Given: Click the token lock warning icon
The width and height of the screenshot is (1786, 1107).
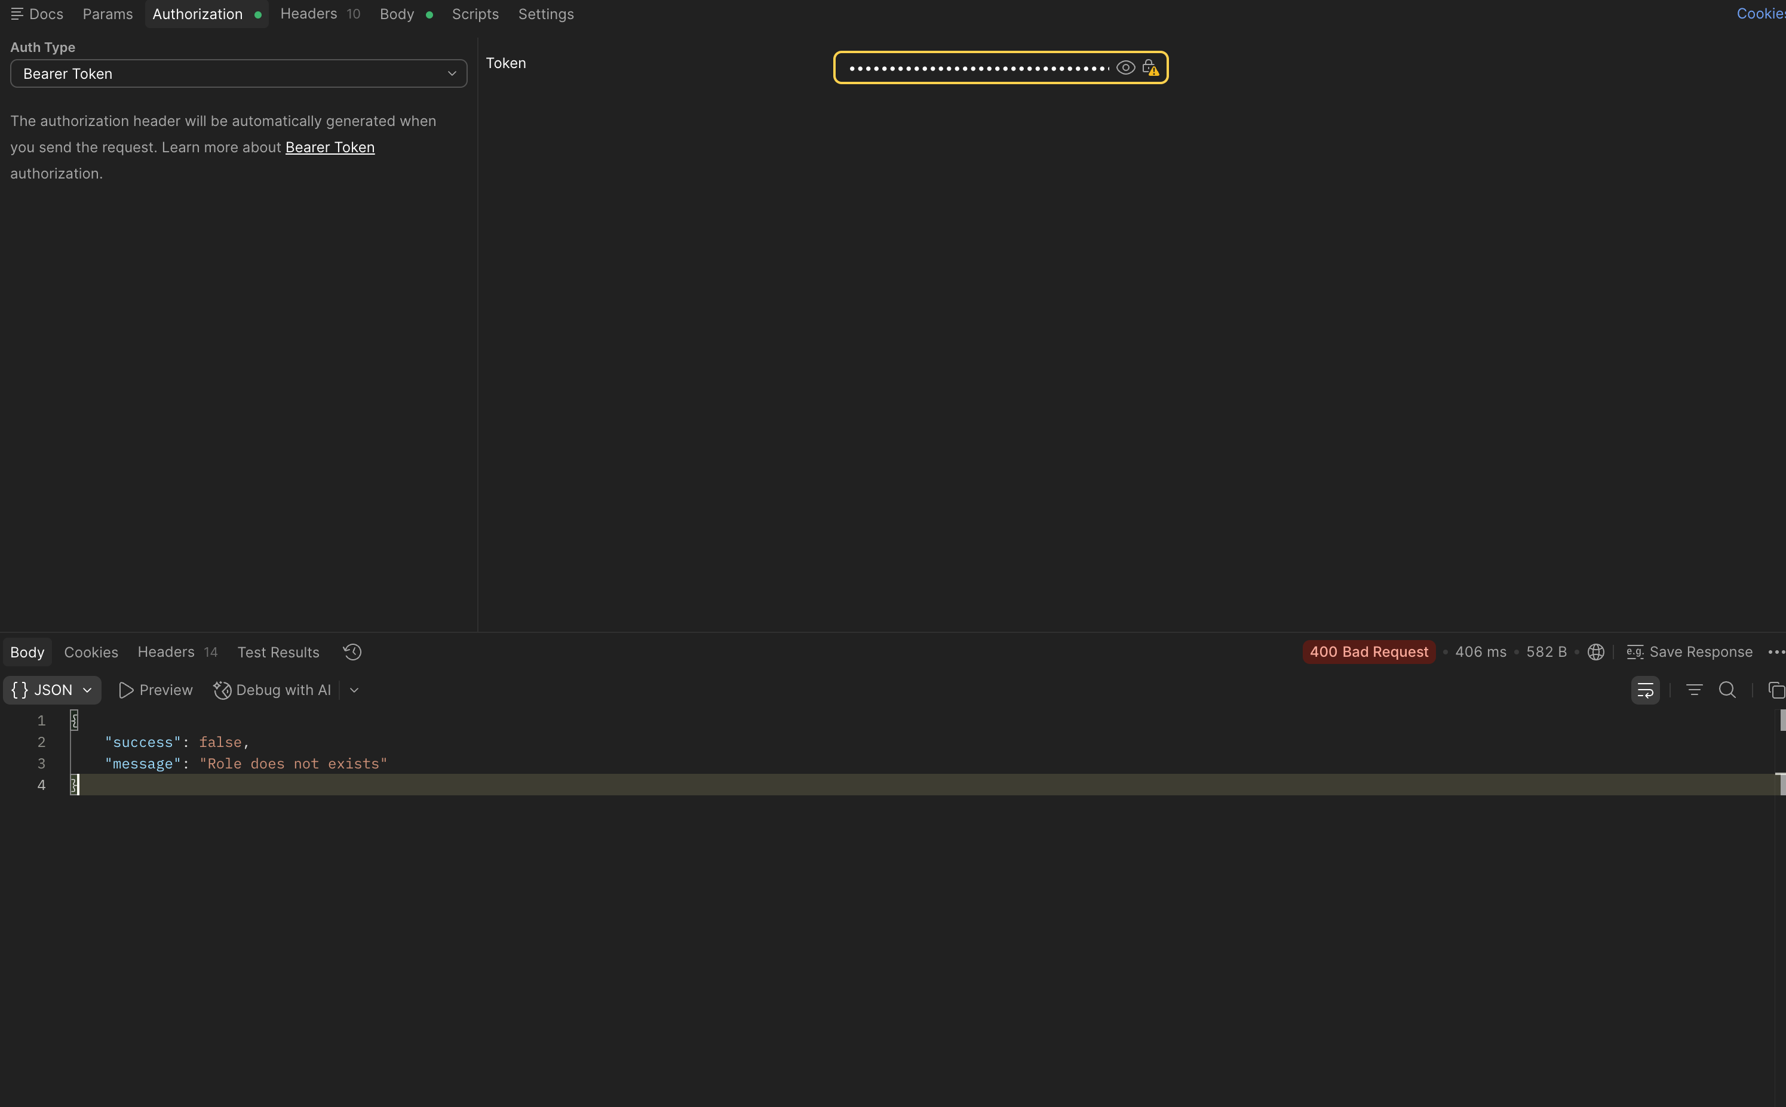Looking at the screenshot, I should (x=1150, y=68).
